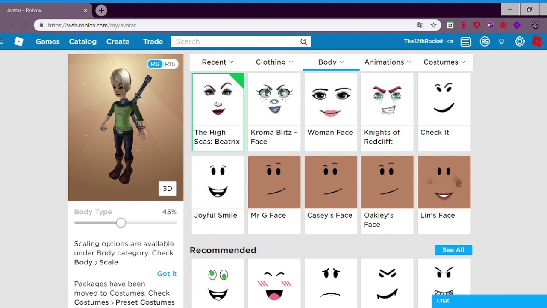
Task: Click the Robux balance amount 0
Action: click(x=501, y=41)
